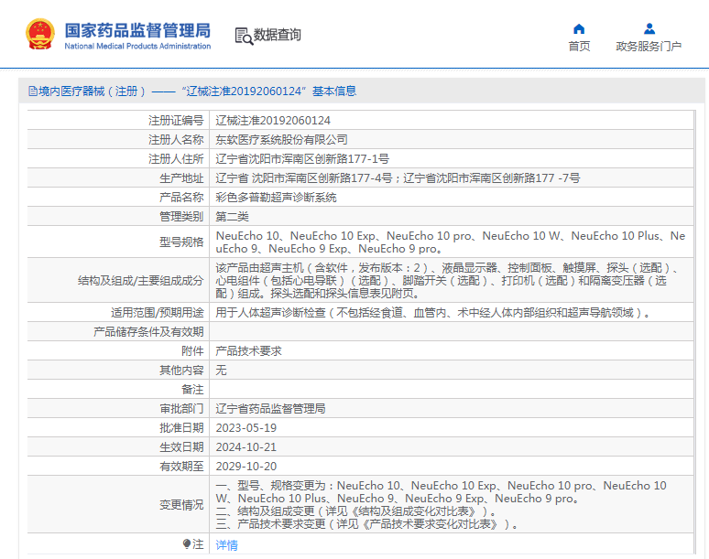Click change details 型号、规格变更为 cell
Image resolution: width=709 pixels, height=559 pixels.
pos(452,504)
